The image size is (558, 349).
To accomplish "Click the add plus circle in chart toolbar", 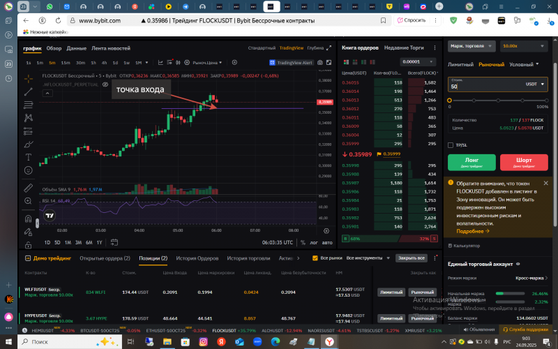I will 234,62.
